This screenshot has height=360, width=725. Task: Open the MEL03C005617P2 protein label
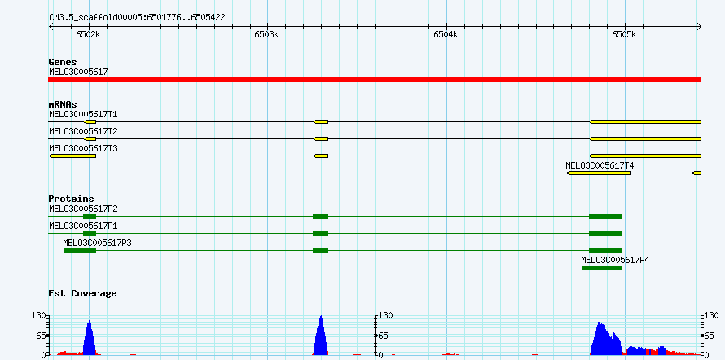click(x=83, y=209)
